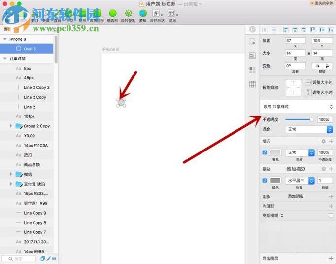Screen dimensions: 336x264
Task: Collapse the 订单详情 artboard group
Action: (x=5, y=58)
